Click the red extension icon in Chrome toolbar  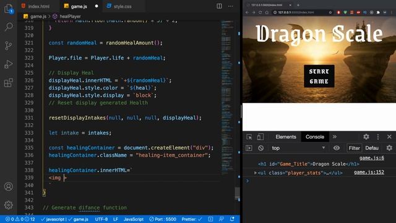(x=338, y=12)
